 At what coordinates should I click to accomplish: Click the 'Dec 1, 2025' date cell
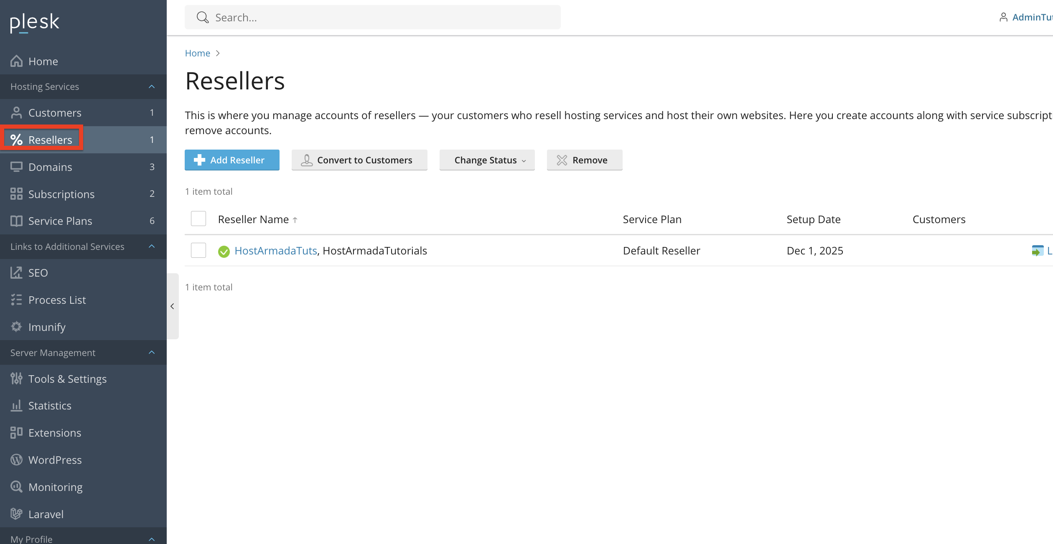click(x=815, y=251)
